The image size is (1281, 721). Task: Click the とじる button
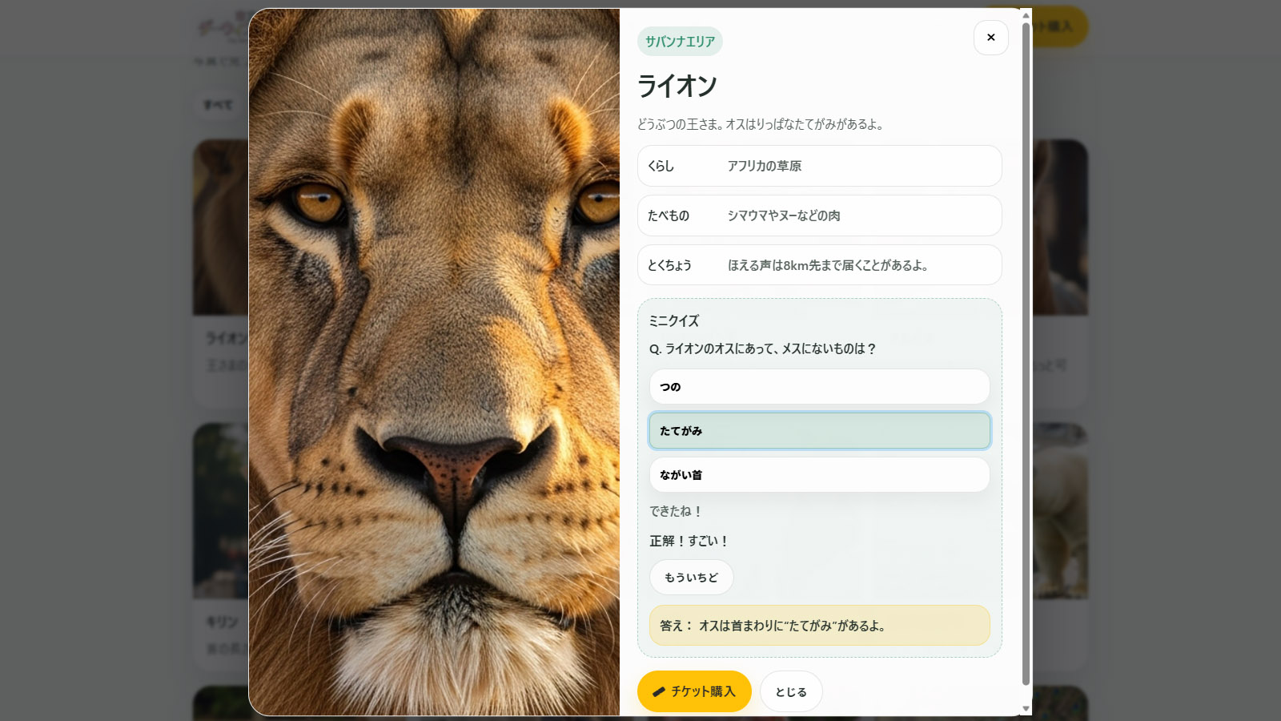791,691
